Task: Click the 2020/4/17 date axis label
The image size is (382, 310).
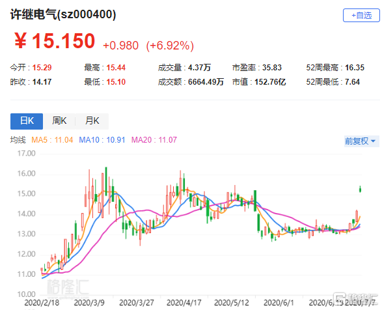Action: pos(184,303)
